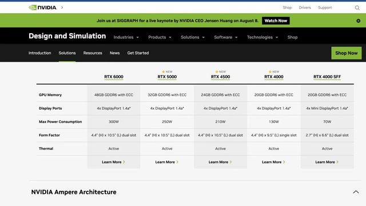Click the single slot form factor cell
Image resolution: width=366 pixels, height=206 pixels.
[x=274, y=135]
